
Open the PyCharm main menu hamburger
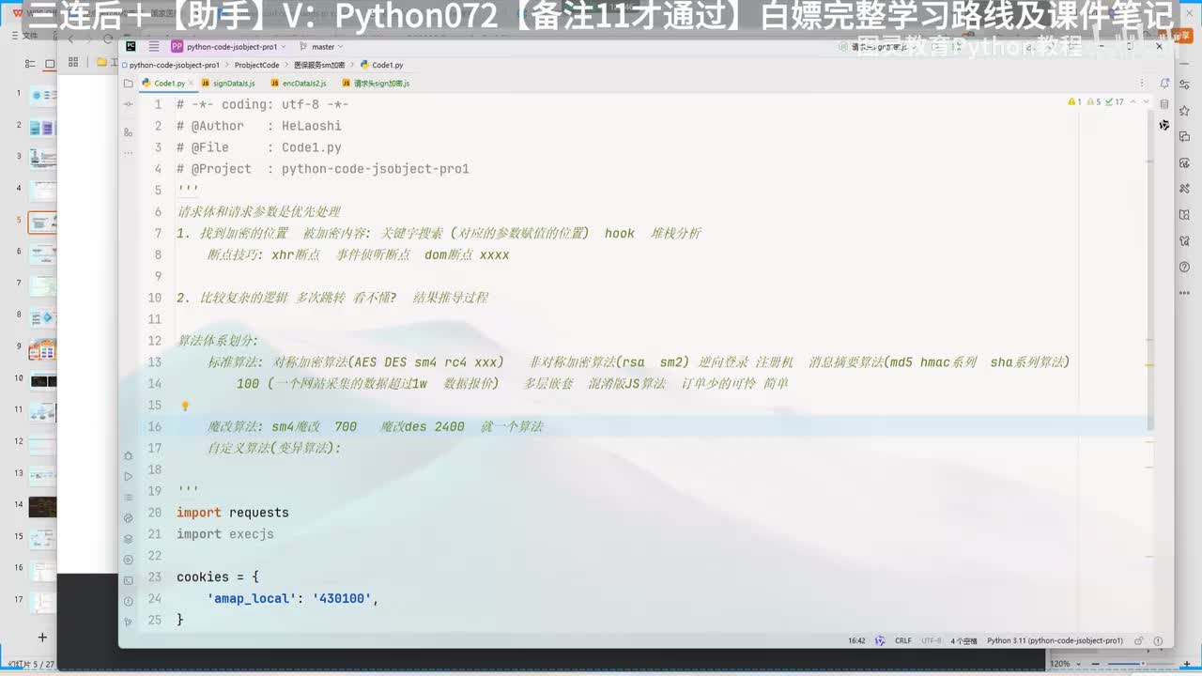coord(153,46)
